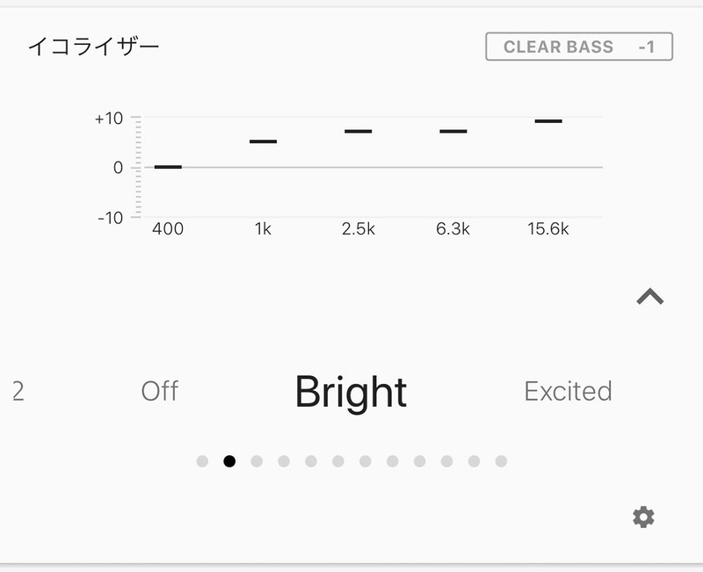Click the third pagination dot

tap(256, 460)
